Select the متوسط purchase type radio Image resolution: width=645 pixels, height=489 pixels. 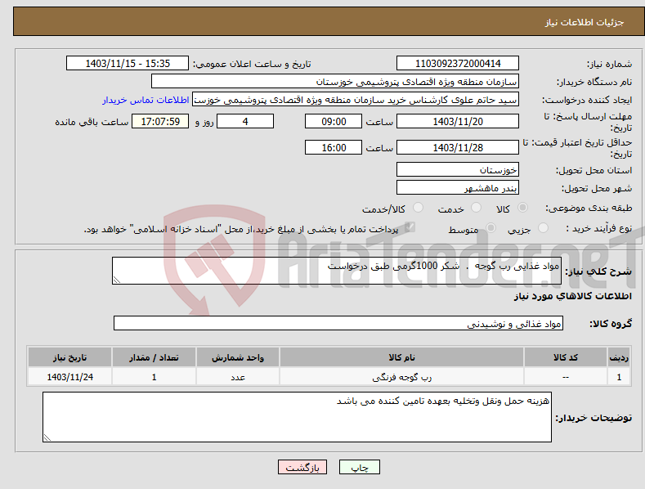point(490,228)
